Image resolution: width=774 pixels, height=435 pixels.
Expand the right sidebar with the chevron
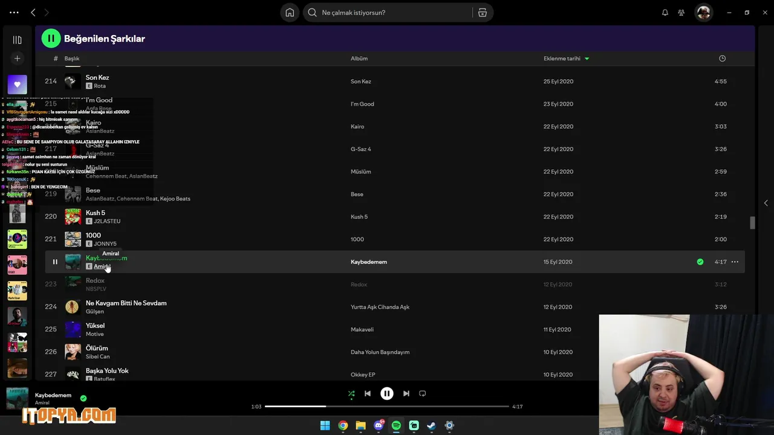[x=766, y=203]
